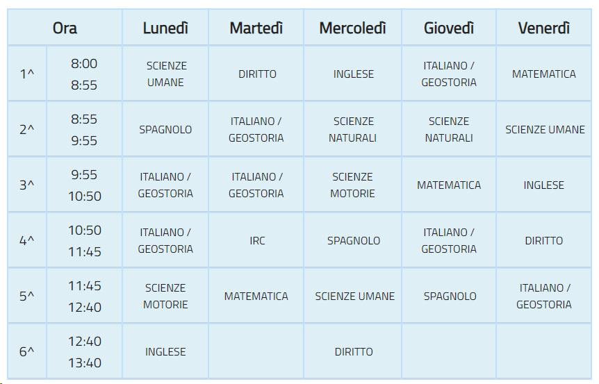Select the Giovedì column header

[449, 28]
